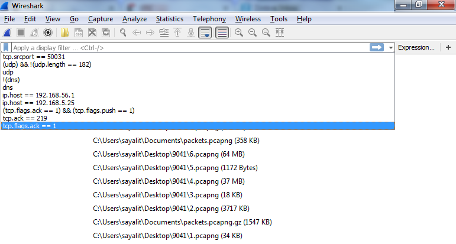Click the Go to specified packet icon
The height and width of the screenshot is (244, 456).
click(164, 32)
